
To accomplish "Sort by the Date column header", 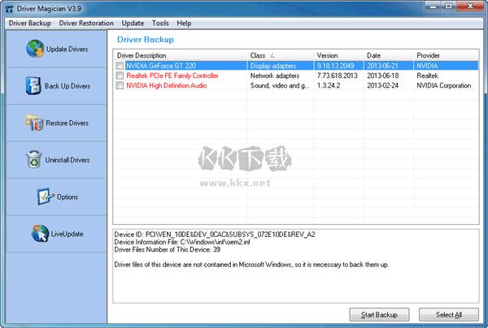I will pos(389,55).
